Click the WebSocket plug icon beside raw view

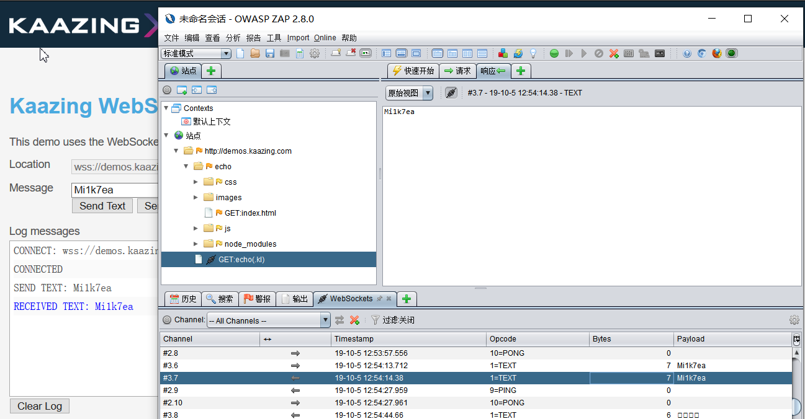tap(451, 93)
